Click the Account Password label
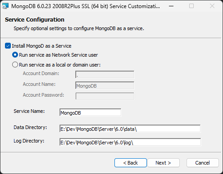This screenshot has height=174, width=223. pos(43,95)
